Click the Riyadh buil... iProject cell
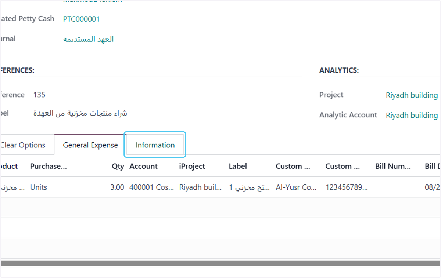 pyautogui.click(x=200, y=187)
